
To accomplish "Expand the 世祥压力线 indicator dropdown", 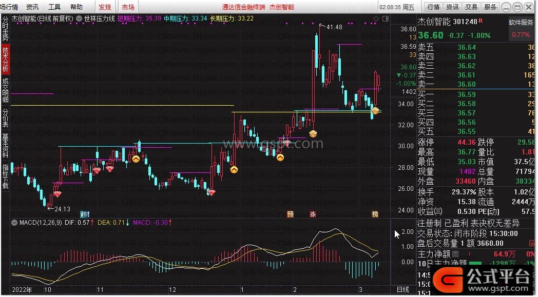I will 79,18.
